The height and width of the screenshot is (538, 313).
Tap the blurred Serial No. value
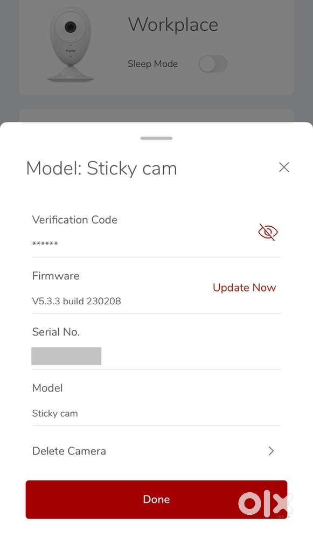pyautogui.click(x=66, y=356)
